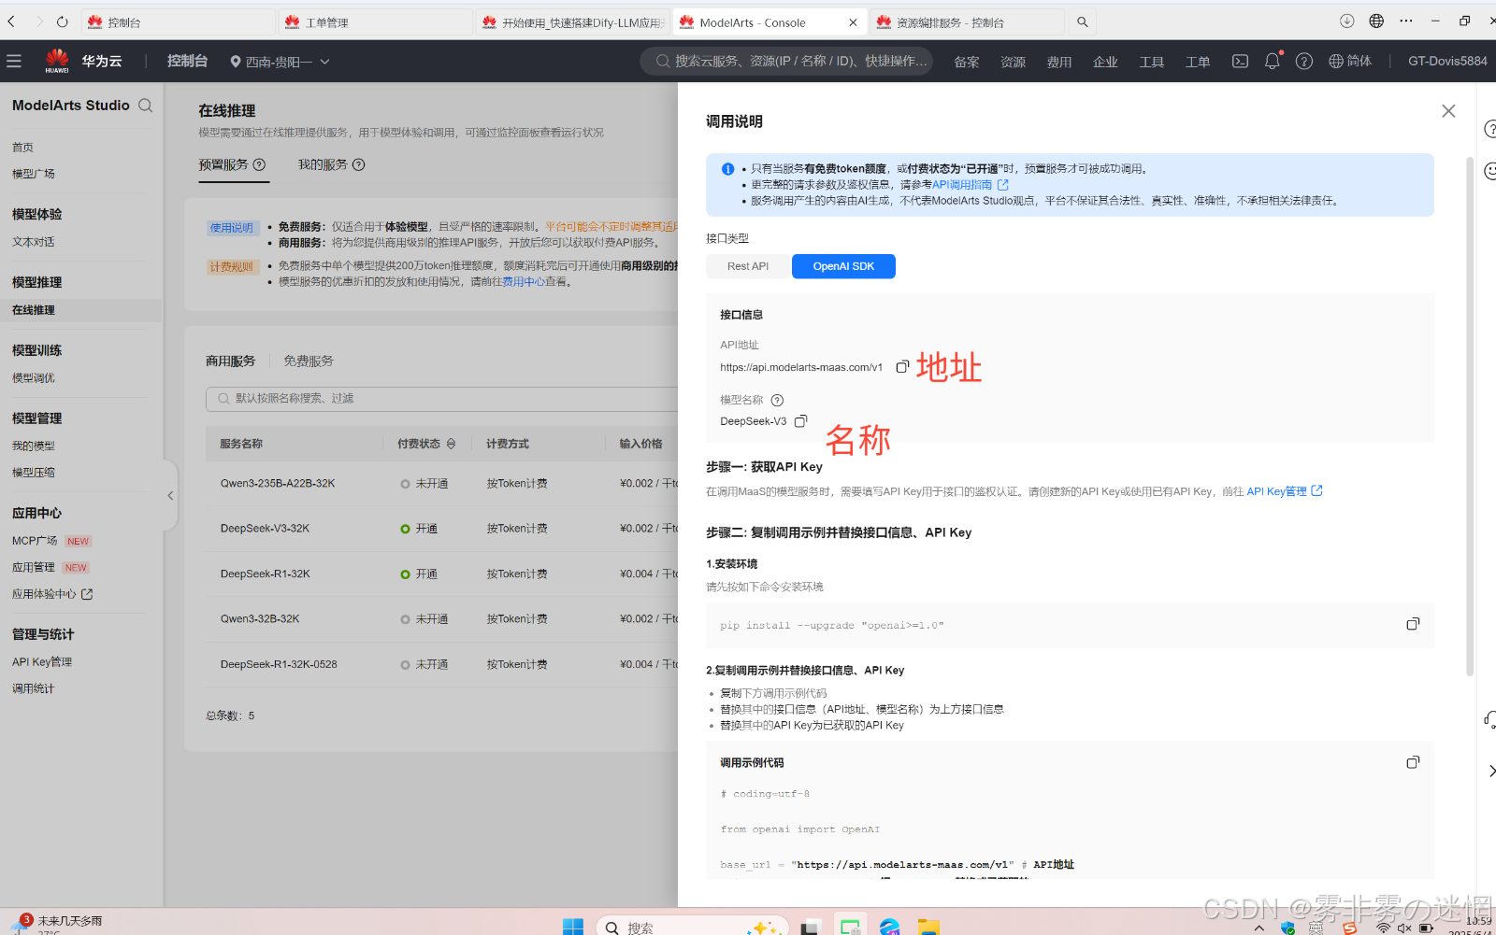
Task: Switch to 免费服务 tab
Action: tap(309, 361)
